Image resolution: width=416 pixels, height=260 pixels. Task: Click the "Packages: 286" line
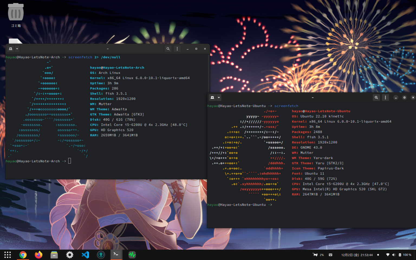(x=104, y=89)
